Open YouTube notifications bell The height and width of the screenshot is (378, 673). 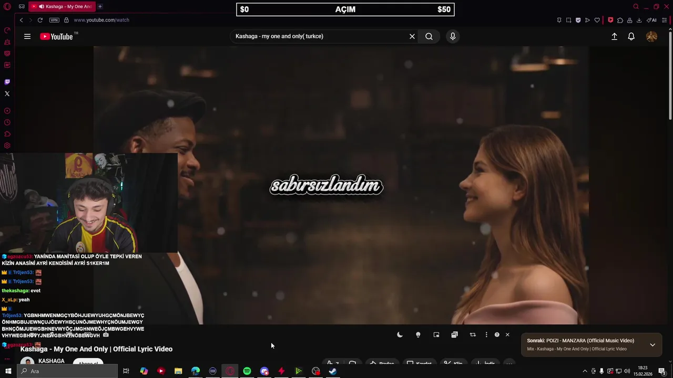click(631, 36)
